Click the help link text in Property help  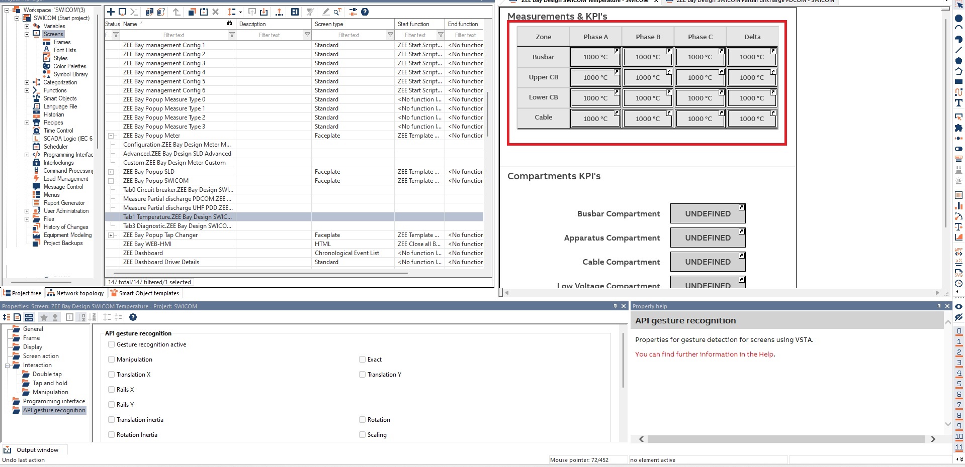(x=705, y=354)
